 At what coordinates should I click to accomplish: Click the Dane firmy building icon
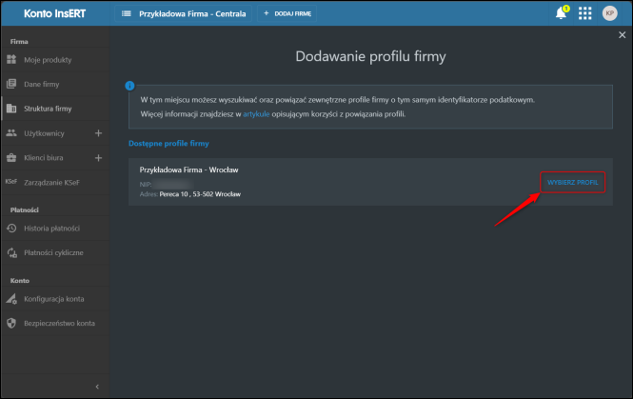click(11, 84)
